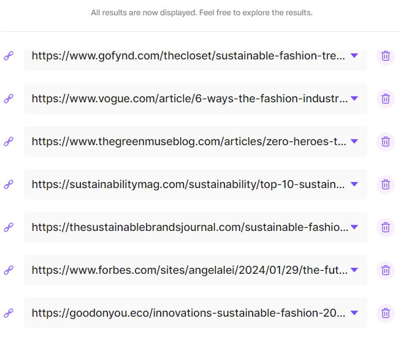Expand the gofynd.com URL dropdown arrow
The width and height of the screenshot is (409, 340).
pos(354,56)
